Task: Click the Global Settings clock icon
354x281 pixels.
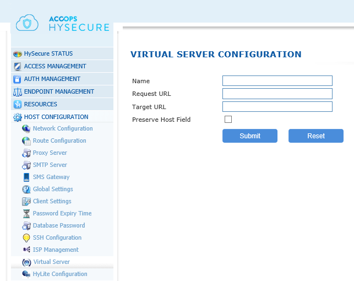Action: (x=26, y=190)
